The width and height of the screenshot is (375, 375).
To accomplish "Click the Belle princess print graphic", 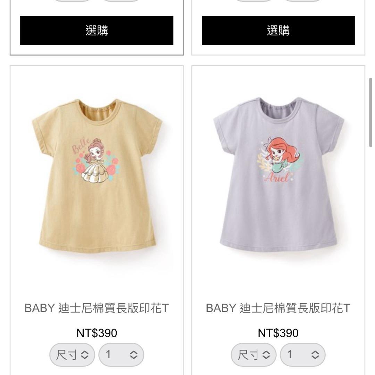I will (96, 161).
